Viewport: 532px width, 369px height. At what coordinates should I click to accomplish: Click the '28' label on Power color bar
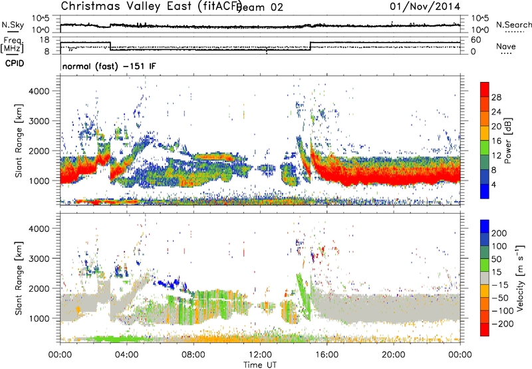496,97
